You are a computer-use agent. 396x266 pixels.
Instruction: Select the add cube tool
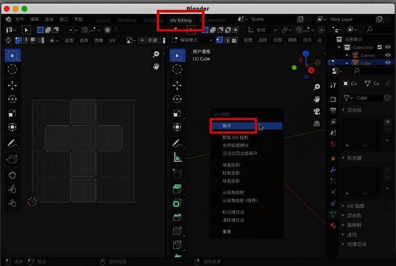click(x=177, y=174)
